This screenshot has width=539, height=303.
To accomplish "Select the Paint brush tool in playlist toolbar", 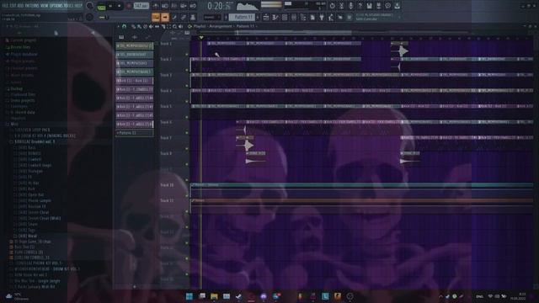I will [139, 26].
